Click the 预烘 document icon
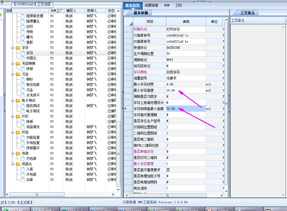This screenshot has width=287, height=211. (23, 32)
